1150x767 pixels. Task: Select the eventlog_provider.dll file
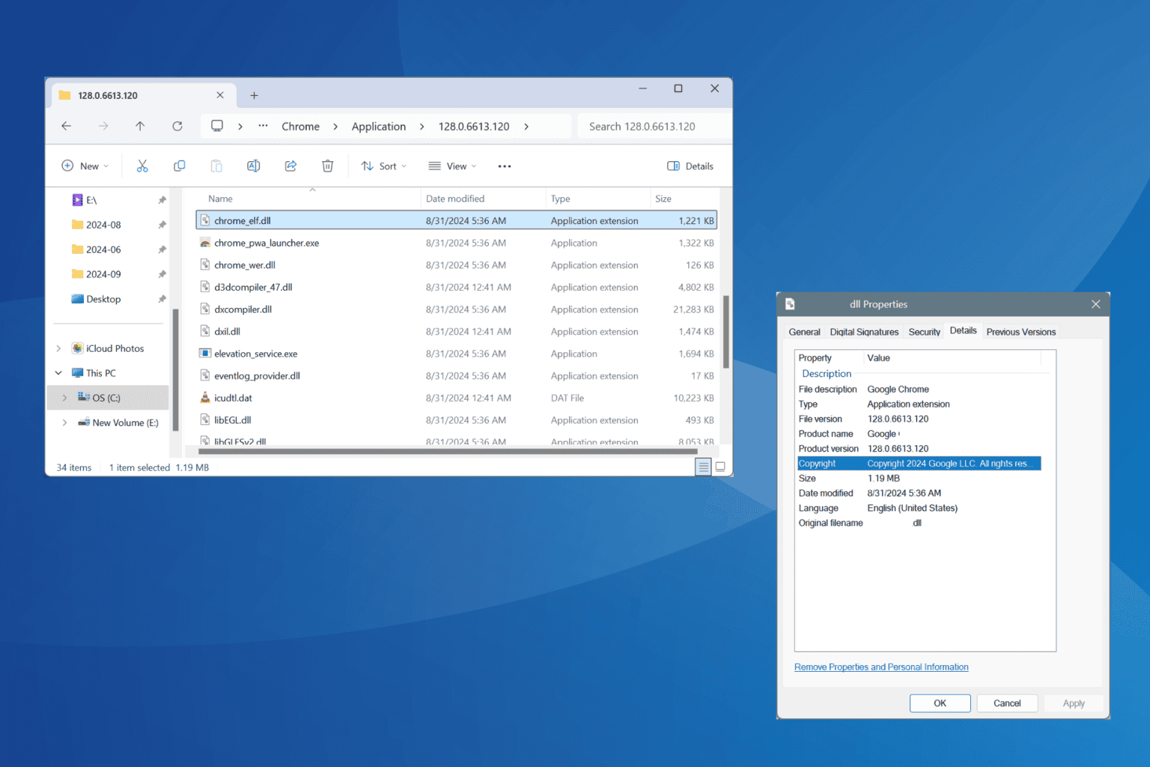coord(456,376)
